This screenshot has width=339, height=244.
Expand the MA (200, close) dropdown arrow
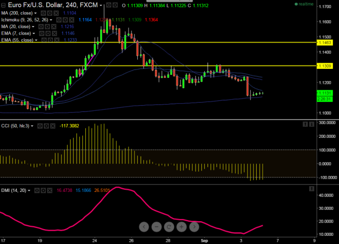click(36, 14)
